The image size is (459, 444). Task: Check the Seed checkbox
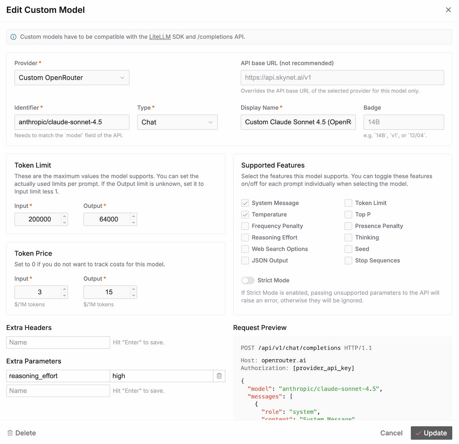coord(348,249)
